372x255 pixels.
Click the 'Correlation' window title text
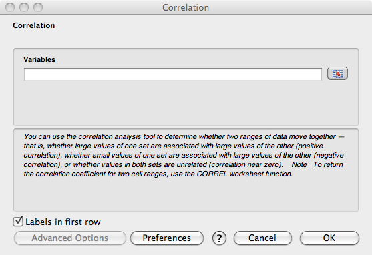point(186,7)
